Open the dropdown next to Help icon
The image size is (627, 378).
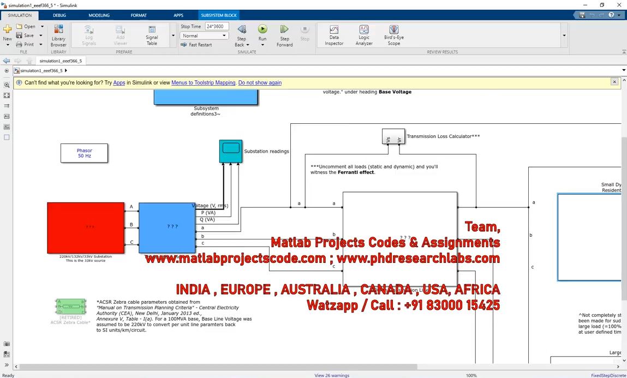pyautogui.click(x=618, y=15)
